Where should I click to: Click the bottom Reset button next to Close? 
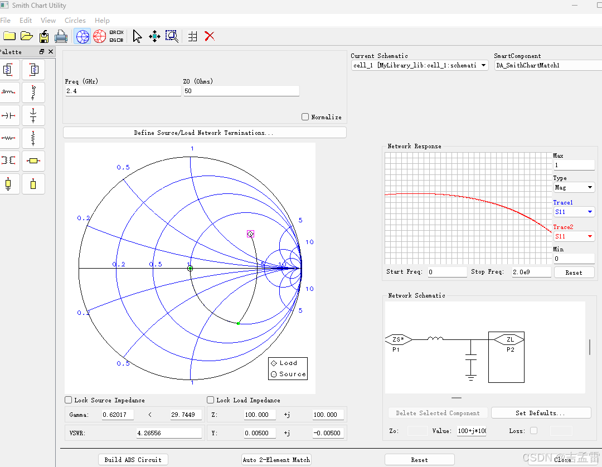[x=419, y=459]
